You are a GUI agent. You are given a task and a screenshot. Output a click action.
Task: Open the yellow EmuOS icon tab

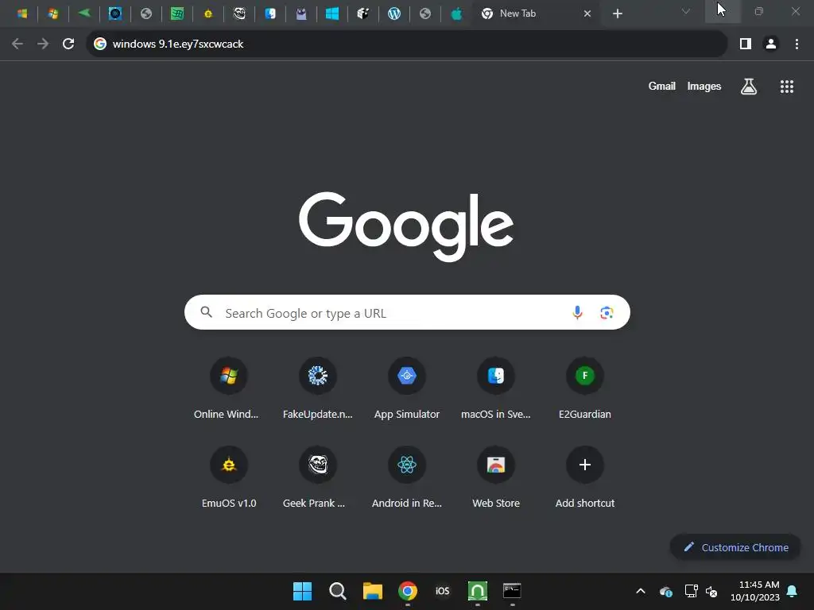tap(208, 14)
